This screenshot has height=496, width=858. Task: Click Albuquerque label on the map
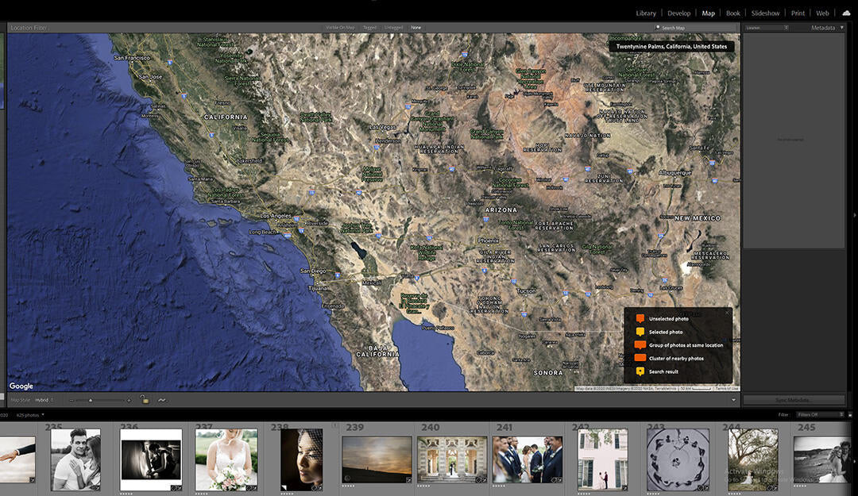tap(675, 173)
